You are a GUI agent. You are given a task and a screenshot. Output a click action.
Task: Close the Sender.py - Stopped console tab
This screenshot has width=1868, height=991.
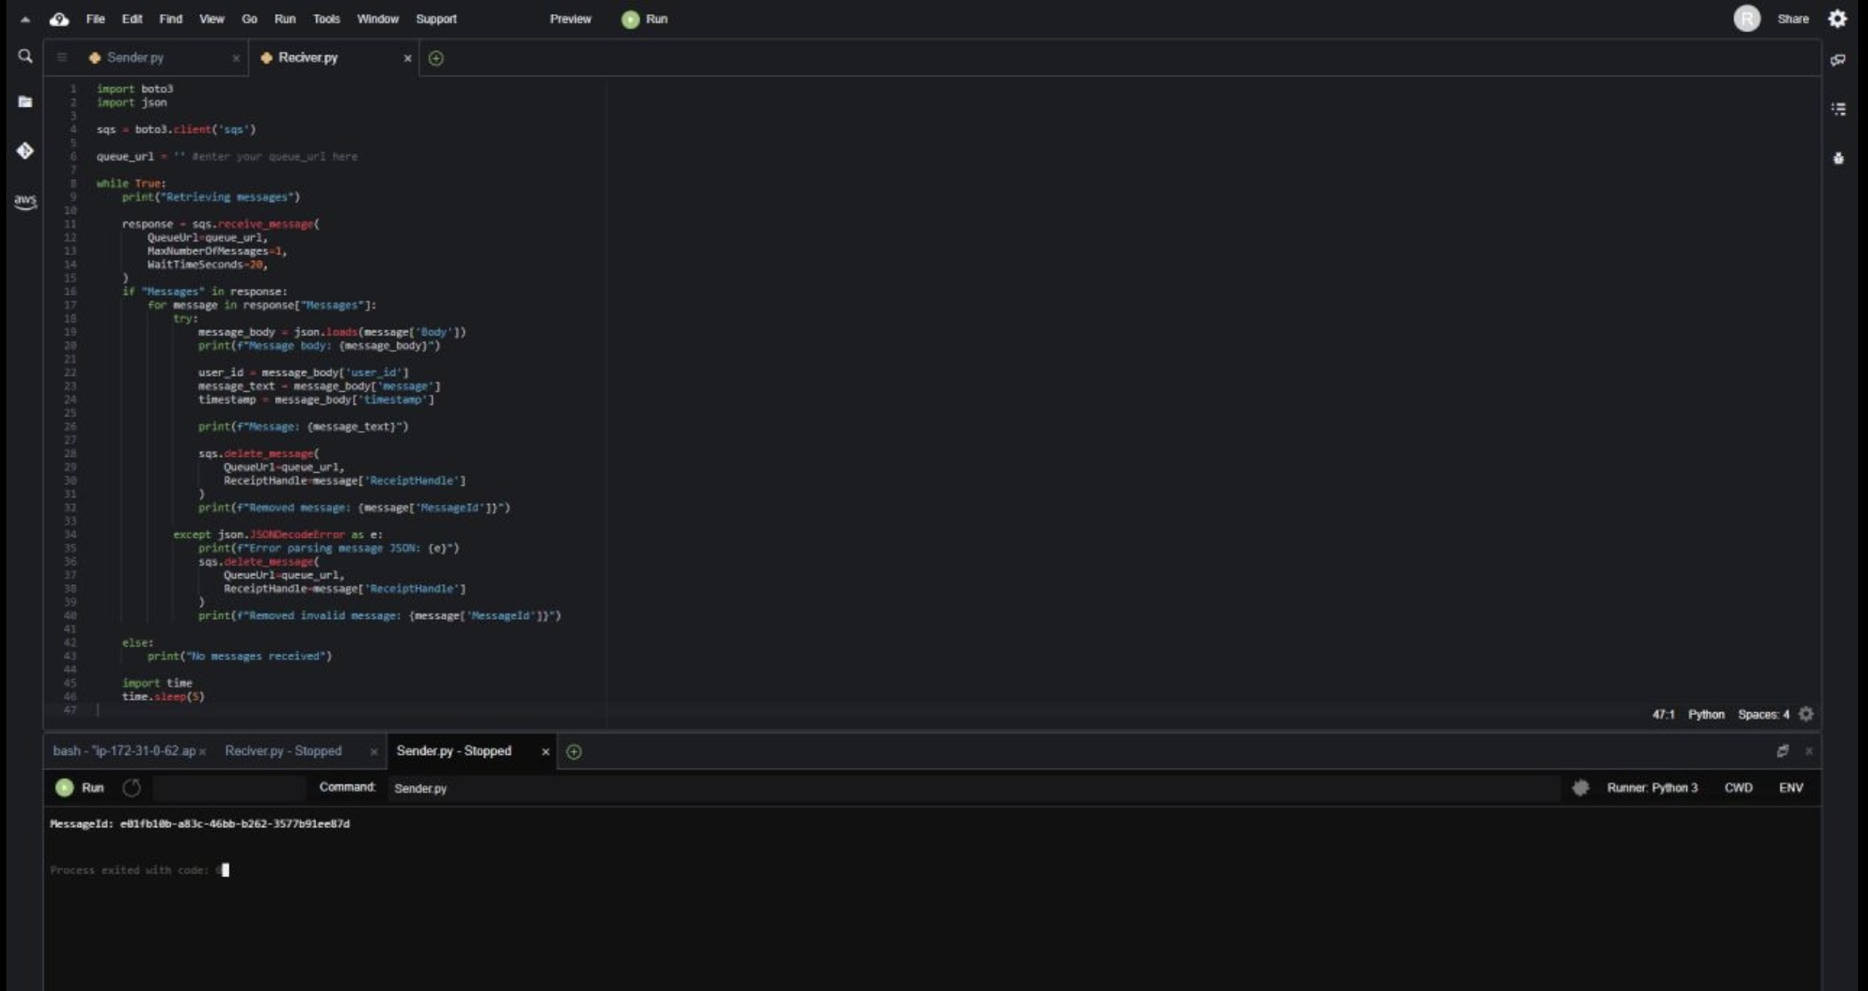546,752
